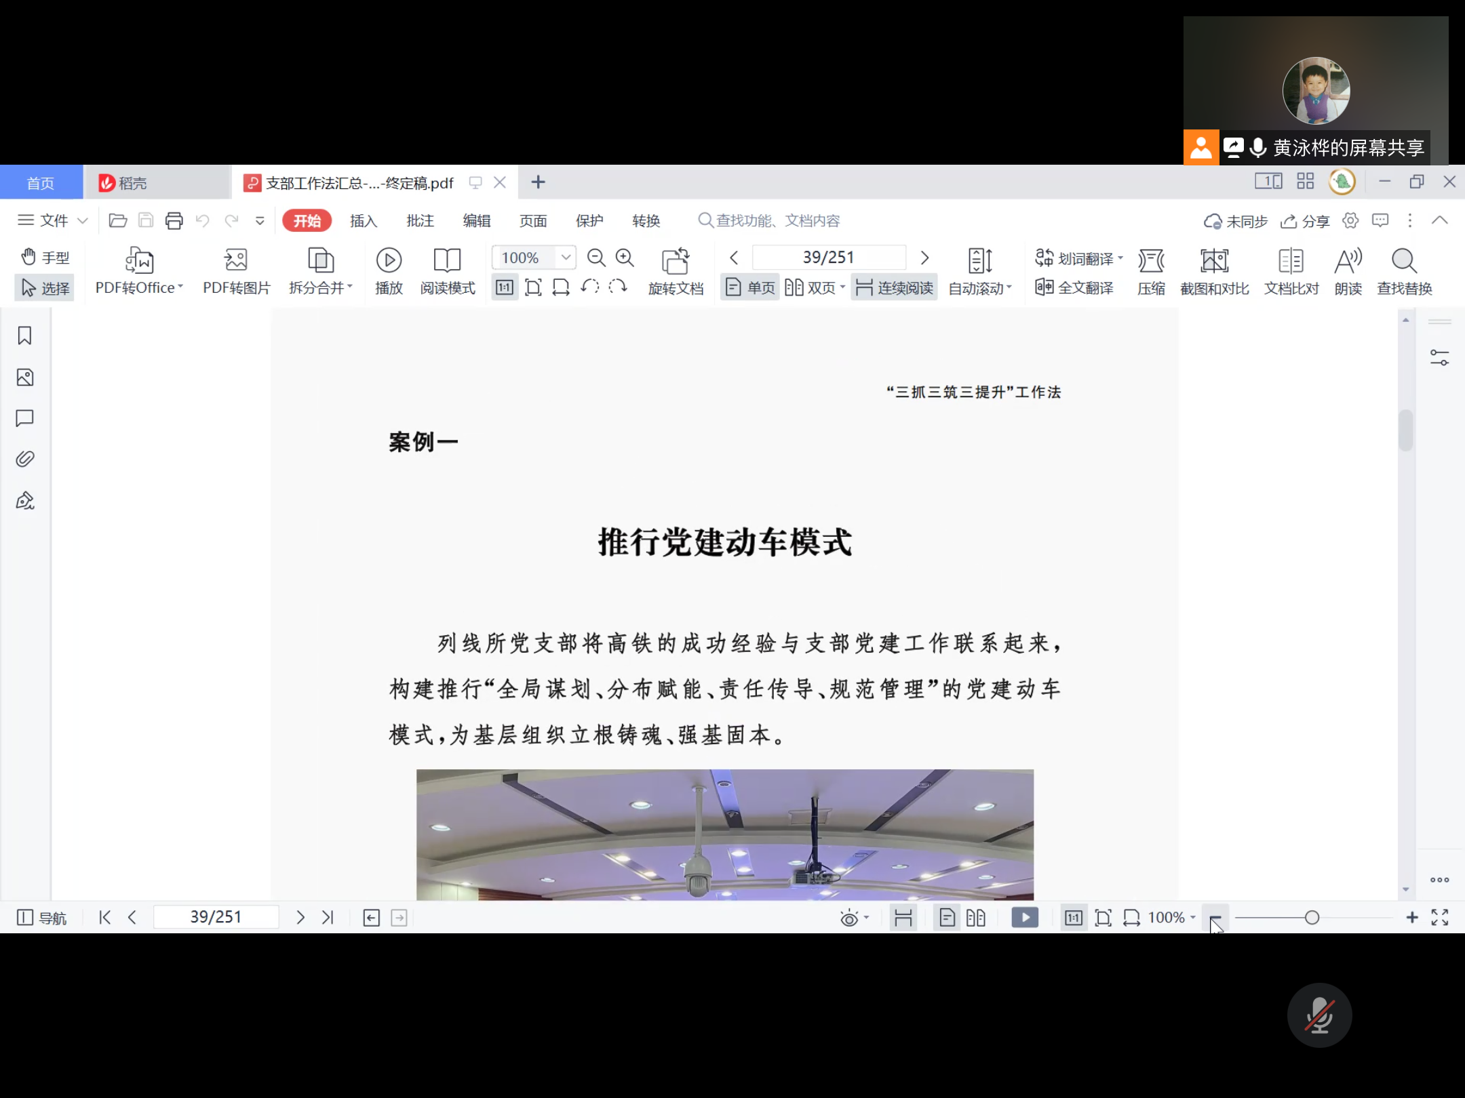1465x1098 pixels.
Task: Click the zoom slider handle in status bar
Action: click(x=1312, y=918)
